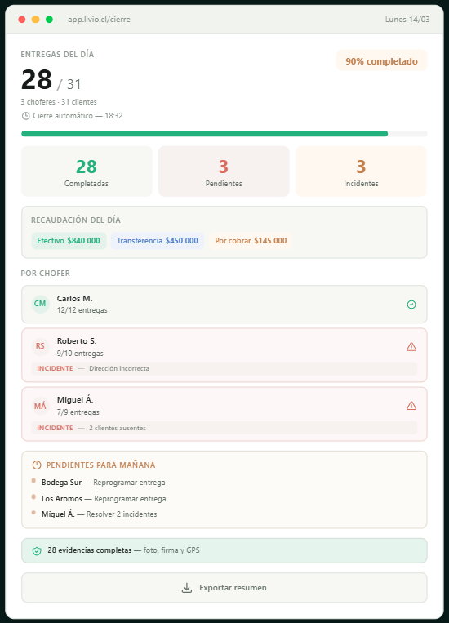The height and width of the screenshot is (623, 449).
Task: Click the 3 choferes · 31 clientes text
Action: coord(59,102)
